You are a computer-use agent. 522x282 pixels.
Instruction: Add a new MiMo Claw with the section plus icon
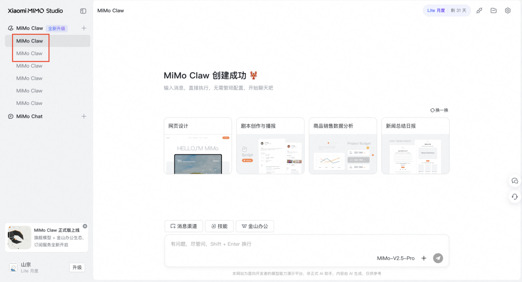pos(84,29)
